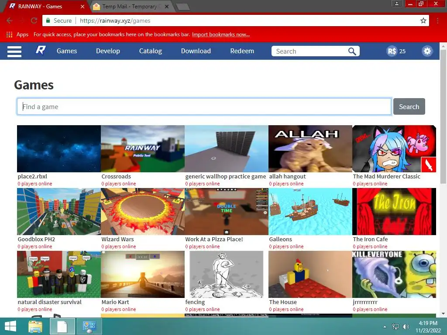Click the Galleons title text
The height and width of the screenshot is (335, 447).
(281, 239)
